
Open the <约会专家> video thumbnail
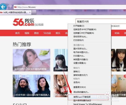pos(31,86)
